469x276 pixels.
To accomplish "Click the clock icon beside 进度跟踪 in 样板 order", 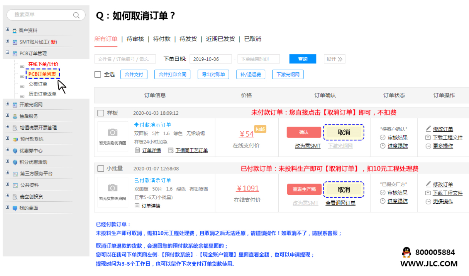I will (383, 146).
